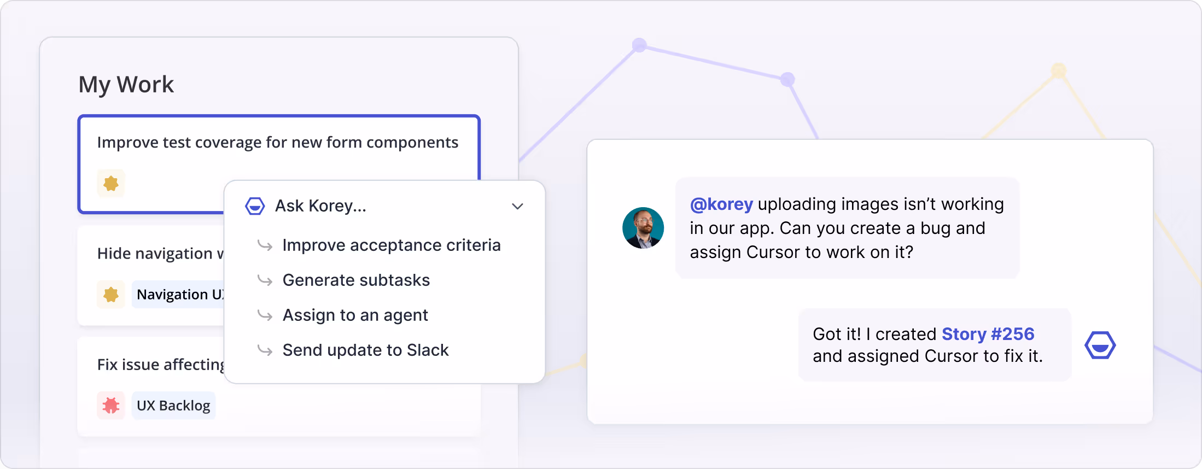Open the Story #256 link
This screenshot has width=1202, height=469.
click(988, 334)
